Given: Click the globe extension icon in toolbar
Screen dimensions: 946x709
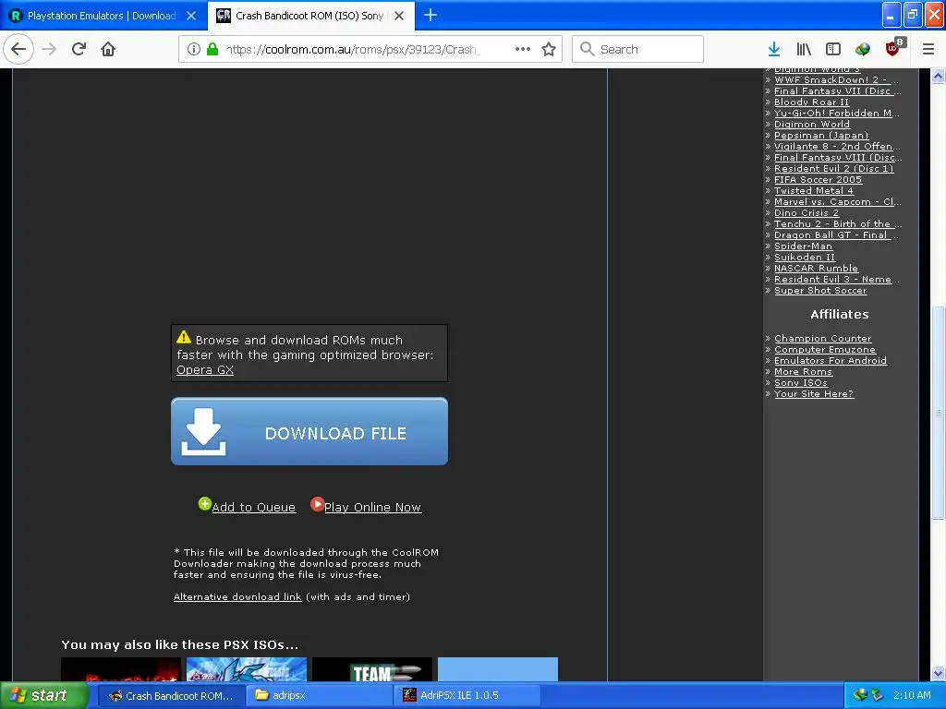Looking at the screenshot, I should point(863,49).
